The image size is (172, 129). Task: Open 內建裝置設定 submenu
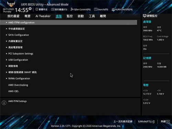tap(15, 41)
